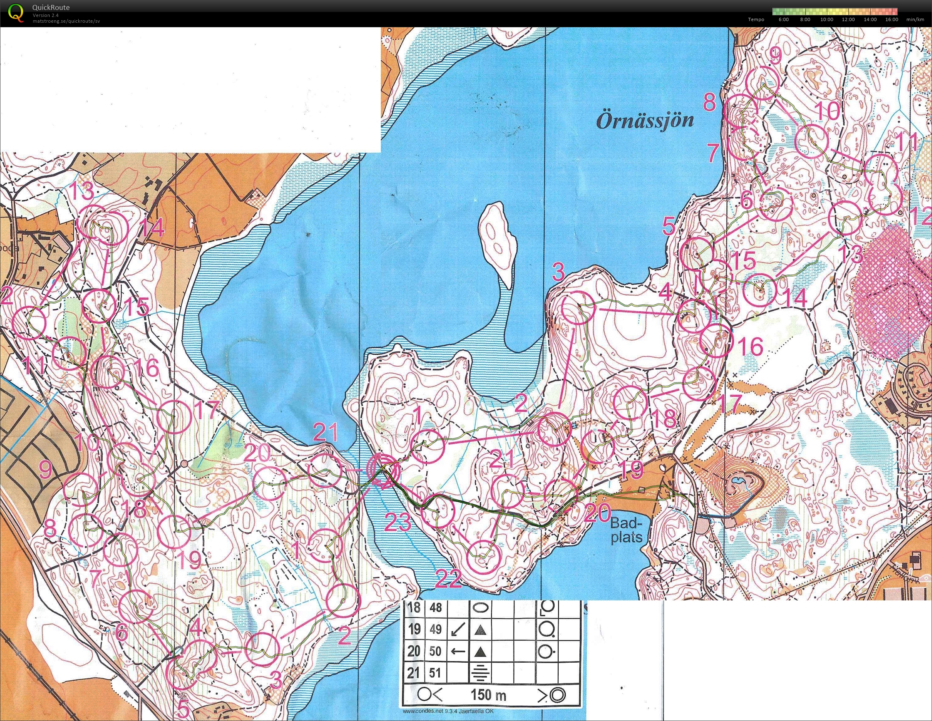
Task: Click the control code 50 cell
Action: tap(436, 651)
